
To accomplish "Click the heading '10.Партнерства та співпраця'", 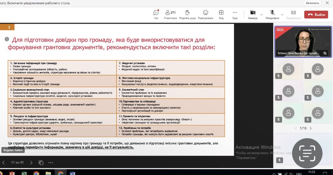I will [x=137, y=102].
